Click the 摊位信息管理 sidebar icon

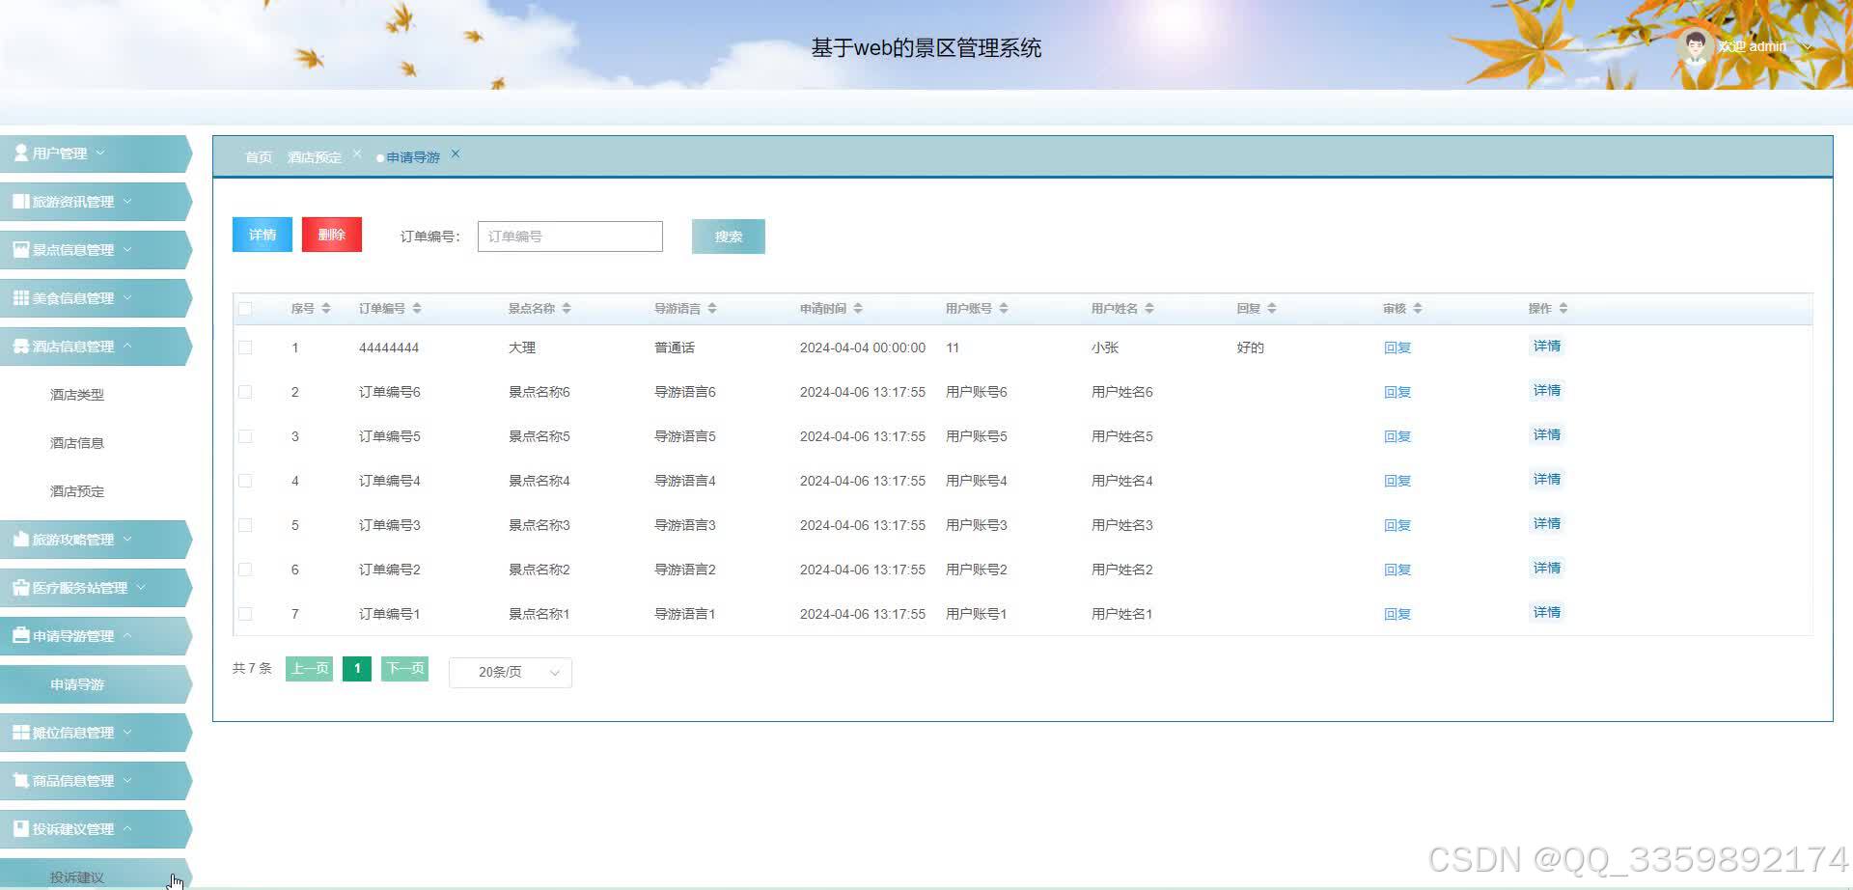[21, 732]
